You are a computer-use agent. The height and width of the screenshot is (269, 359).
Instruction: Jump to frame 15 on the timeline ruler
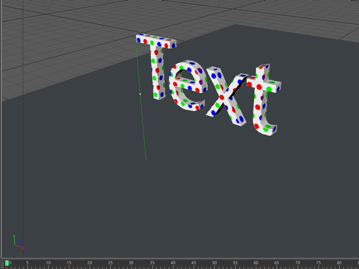tap(69, 263)
